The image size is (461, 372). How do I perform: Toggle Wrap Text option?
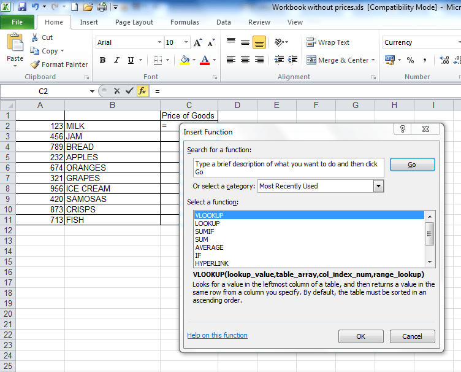328,42
